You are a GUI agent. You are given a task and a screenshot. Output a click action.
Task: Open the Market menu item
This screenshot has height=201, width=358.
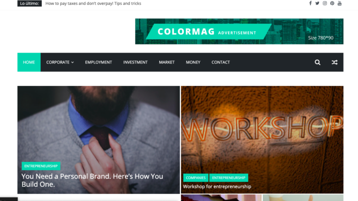(x=167, y=62)
